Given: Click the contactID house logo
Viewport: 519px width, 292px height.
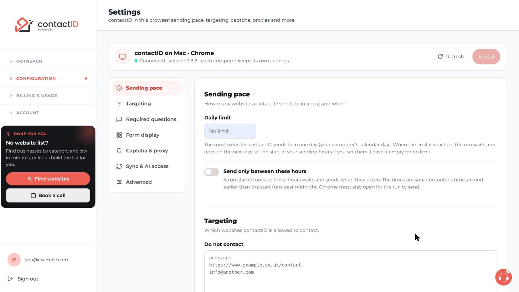Looking at the screenshot, I should point(24,25).
